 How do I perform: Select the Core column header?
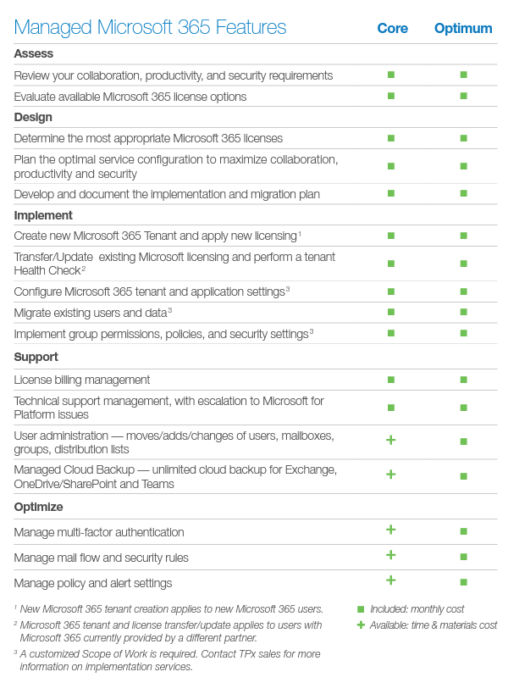392,29
